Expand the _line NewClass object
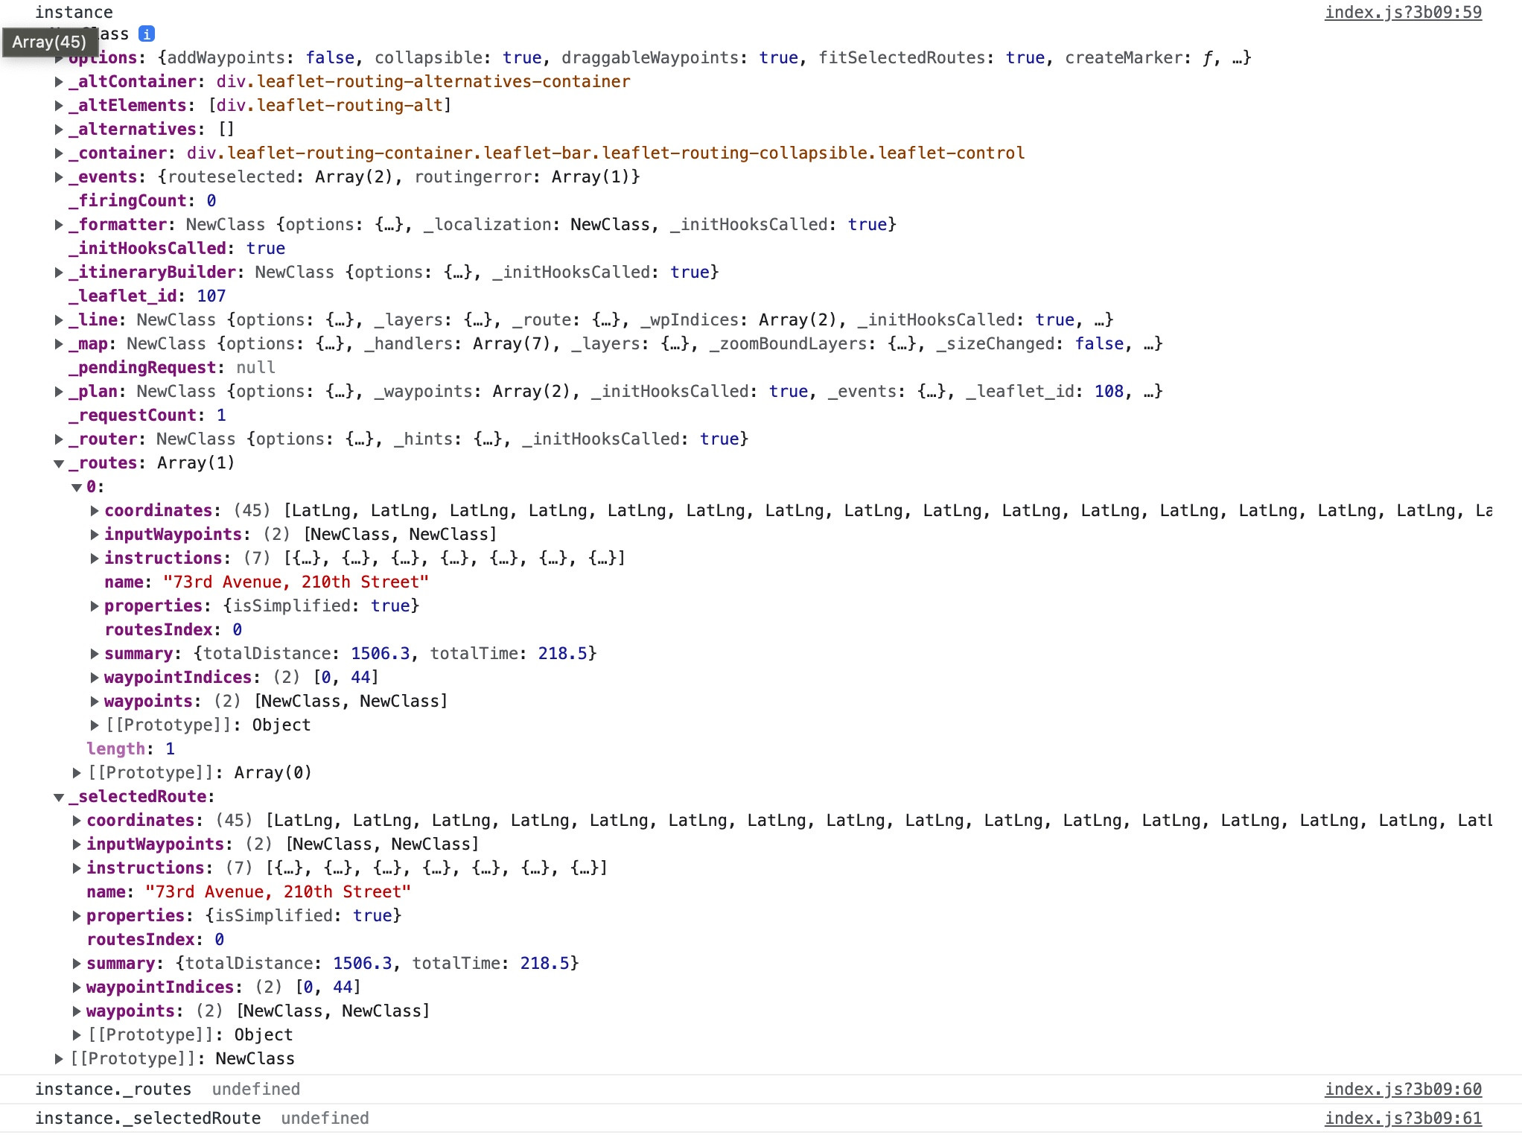Image resolution: width=1522 pixels, height=1135 pixels. [x=59, y=319]
